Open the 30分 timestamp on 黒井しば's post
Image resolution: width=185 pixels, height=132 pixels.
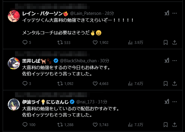[x=105, y=61]
